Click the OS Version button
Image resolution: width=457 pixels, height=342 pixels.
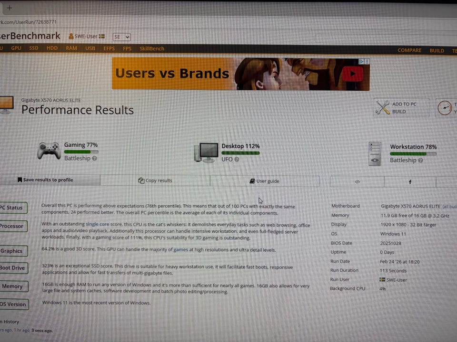point(14,304)
